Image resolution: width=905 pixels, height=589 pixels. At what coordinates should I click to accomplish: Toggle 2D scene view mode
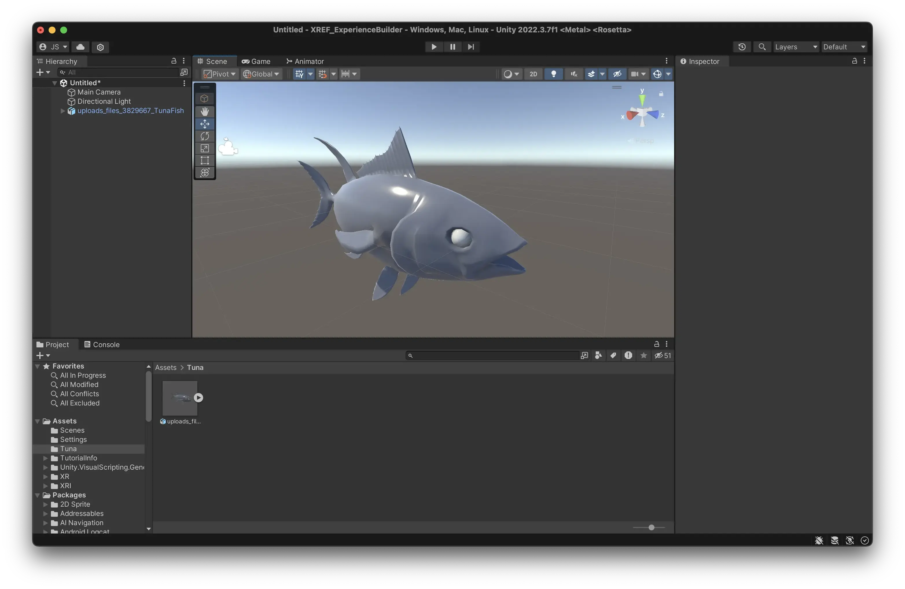coord(533,74)
